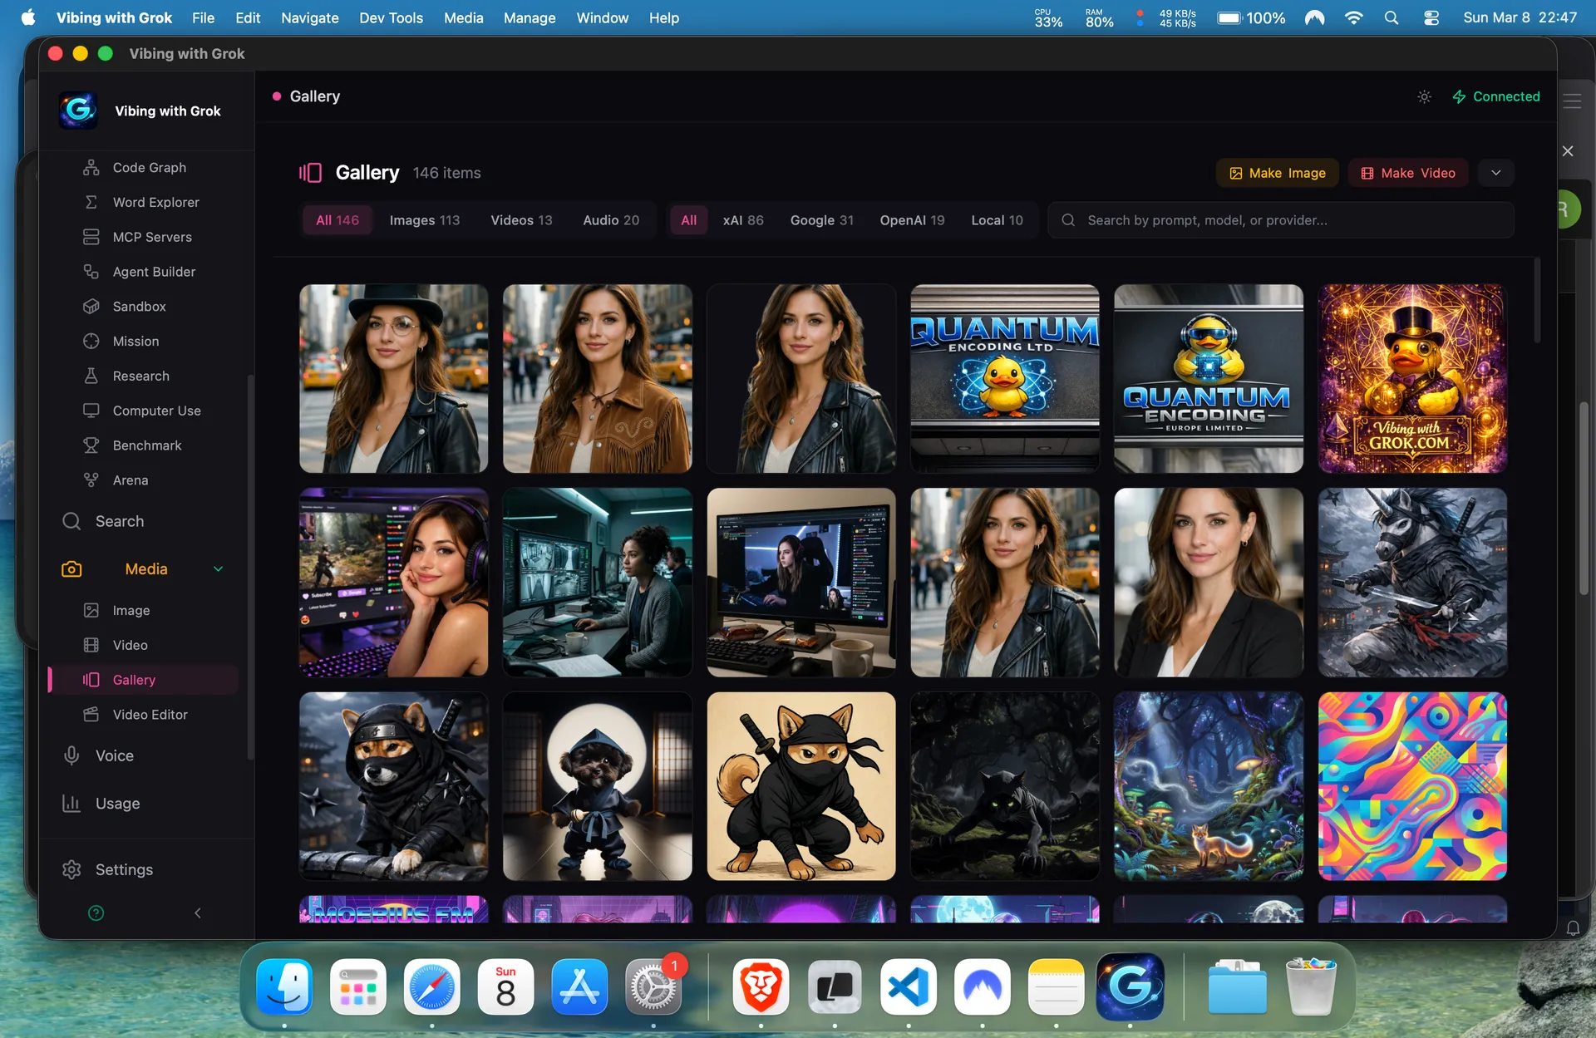
Task: Select the Benchmark flask icon
Action: (x=91, y=445)
